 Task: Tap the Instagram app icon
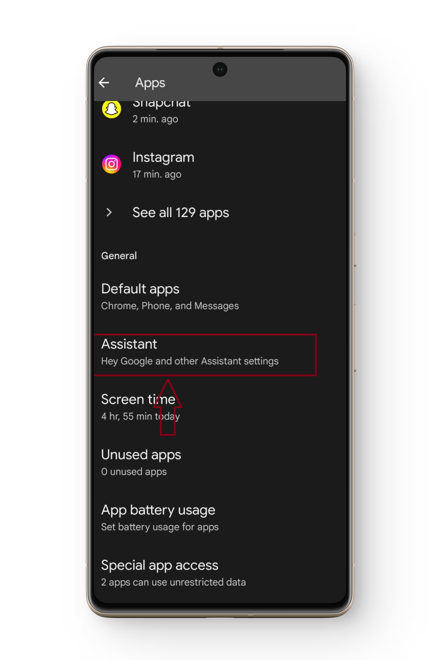coord(111,164)
